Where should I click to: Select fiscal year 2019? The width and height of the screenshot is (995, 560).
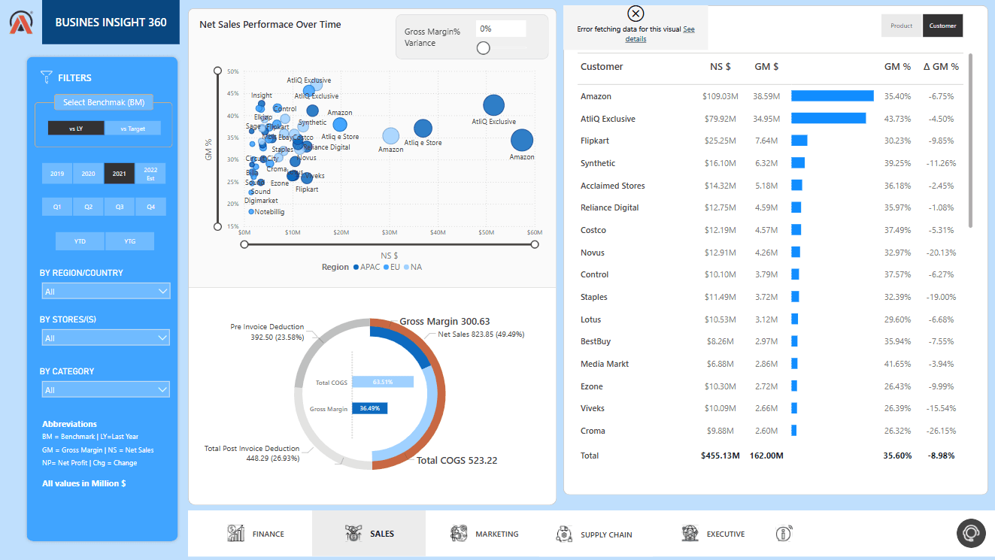(57, 174)
